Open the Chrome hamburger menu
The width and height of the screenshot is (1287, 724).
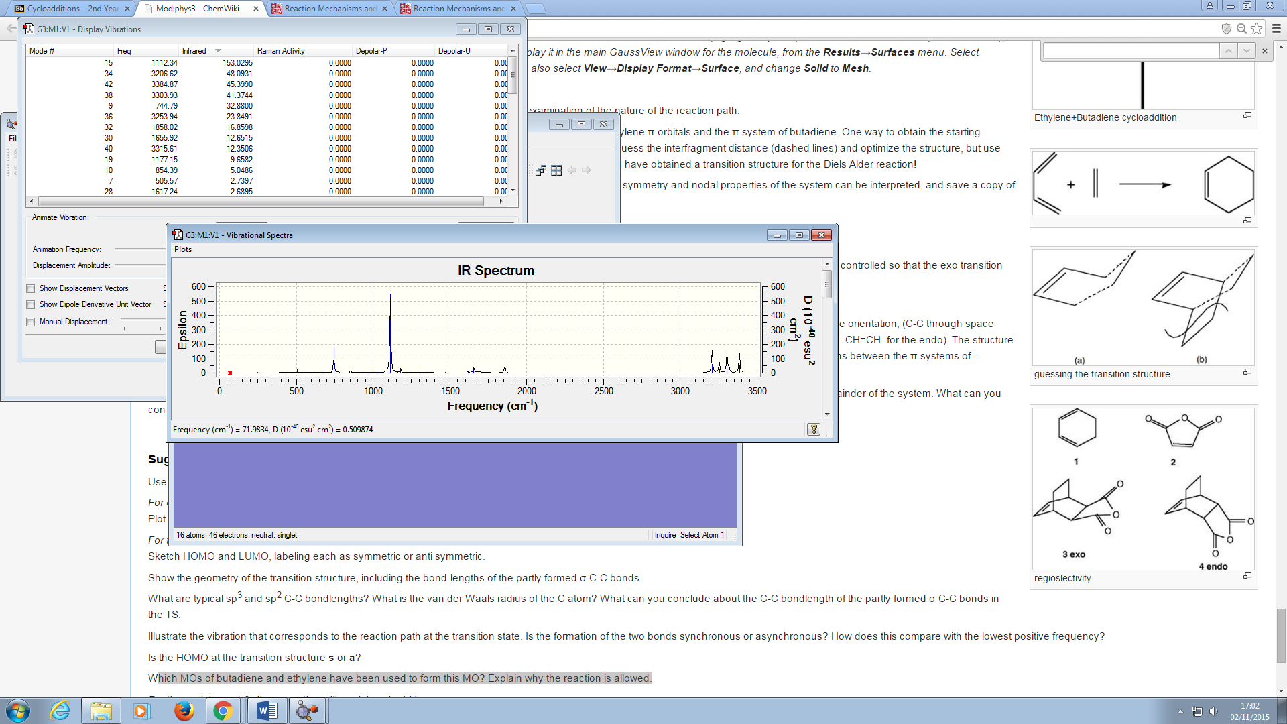1276,29
